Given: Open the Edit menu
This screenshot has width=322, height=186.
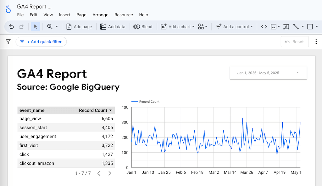Looking at the screenshot, I should click(x=33, y=15).
